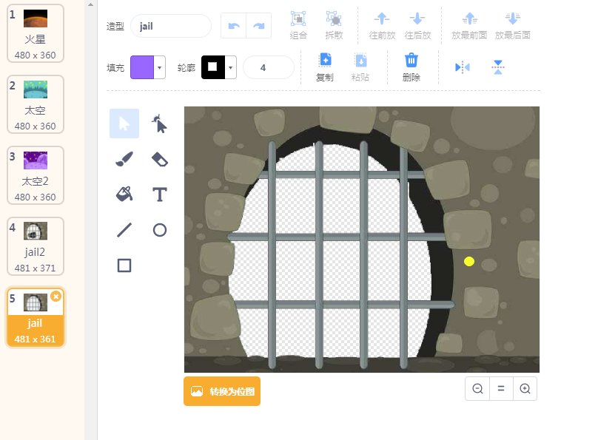Select the Text tool
The height and width of the screenshot is (440, 598).
click(x=159, y=194)
